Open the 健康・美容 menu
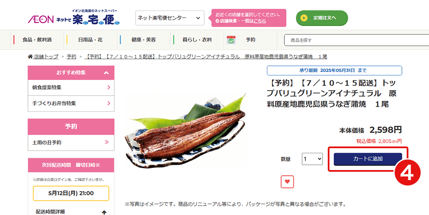Image resolution: width=429 pixels, height=215 pixels. click(x=144, y=40)
